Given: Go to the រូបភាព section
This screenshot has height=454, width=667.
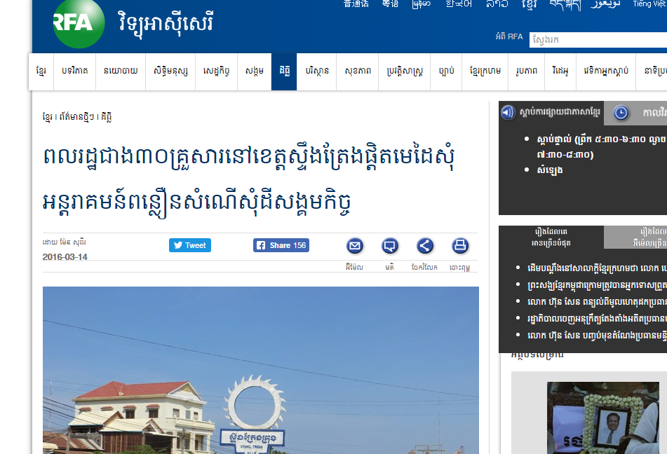Looking at the screenshot, I should [527, 71].
